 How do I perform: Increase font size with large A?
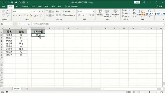(39, 11)
